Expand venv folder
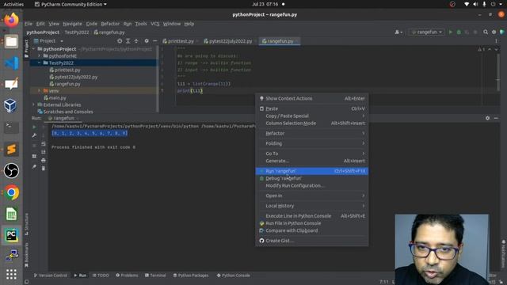Screen dimensions: 507x285 [39, 91]
